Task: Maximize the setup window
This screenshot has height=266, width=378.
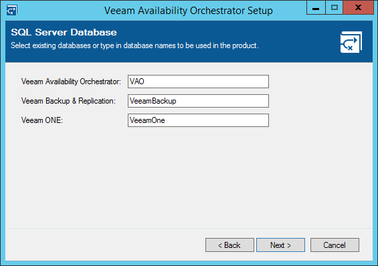Action: coord(334,8)
